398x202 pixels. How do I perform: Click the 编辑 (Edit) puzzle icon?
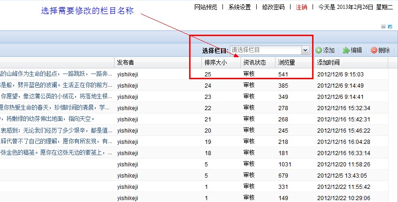(346, 51)
